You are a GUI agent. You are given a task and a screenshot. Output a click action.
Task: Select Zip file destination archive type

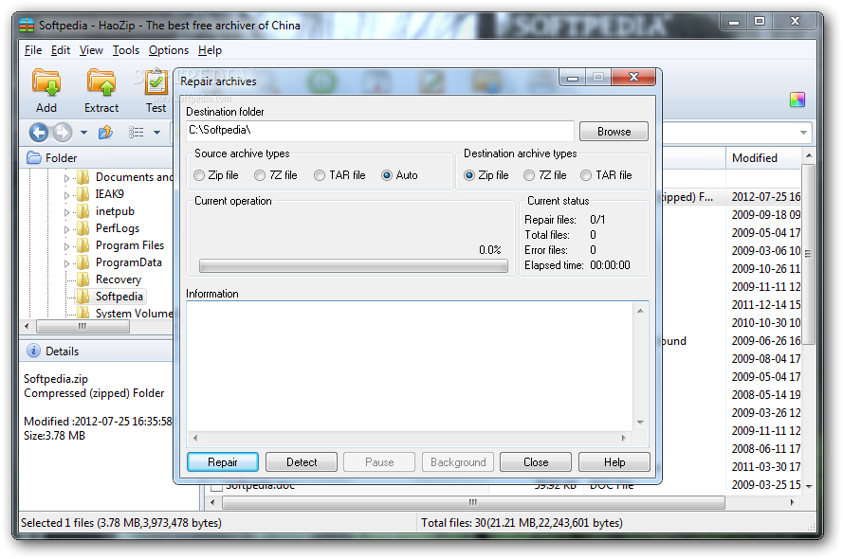[469, 175]
